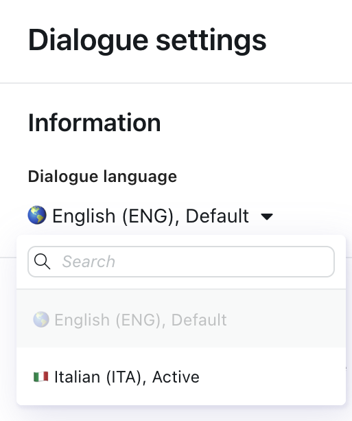Image resolution: width=352 pixels, height=421 pixels.
Task: Click the magnifying glass search icon
Action: point(42,262)
